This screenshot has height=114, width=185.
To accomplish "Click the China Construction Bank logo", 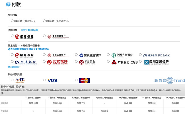I will 90,55.
